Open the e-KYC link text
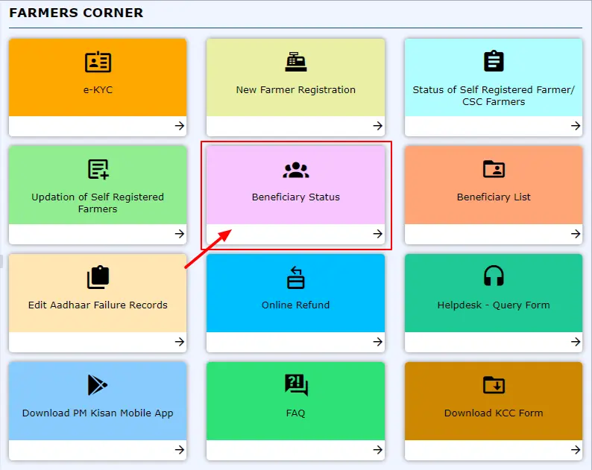Viewport: 592px width, 470px height. 98,90
